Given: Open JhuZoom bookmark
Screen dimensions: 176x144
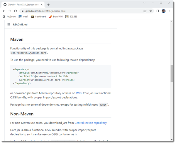Looking at the screenshot, I should pos(9,17).
